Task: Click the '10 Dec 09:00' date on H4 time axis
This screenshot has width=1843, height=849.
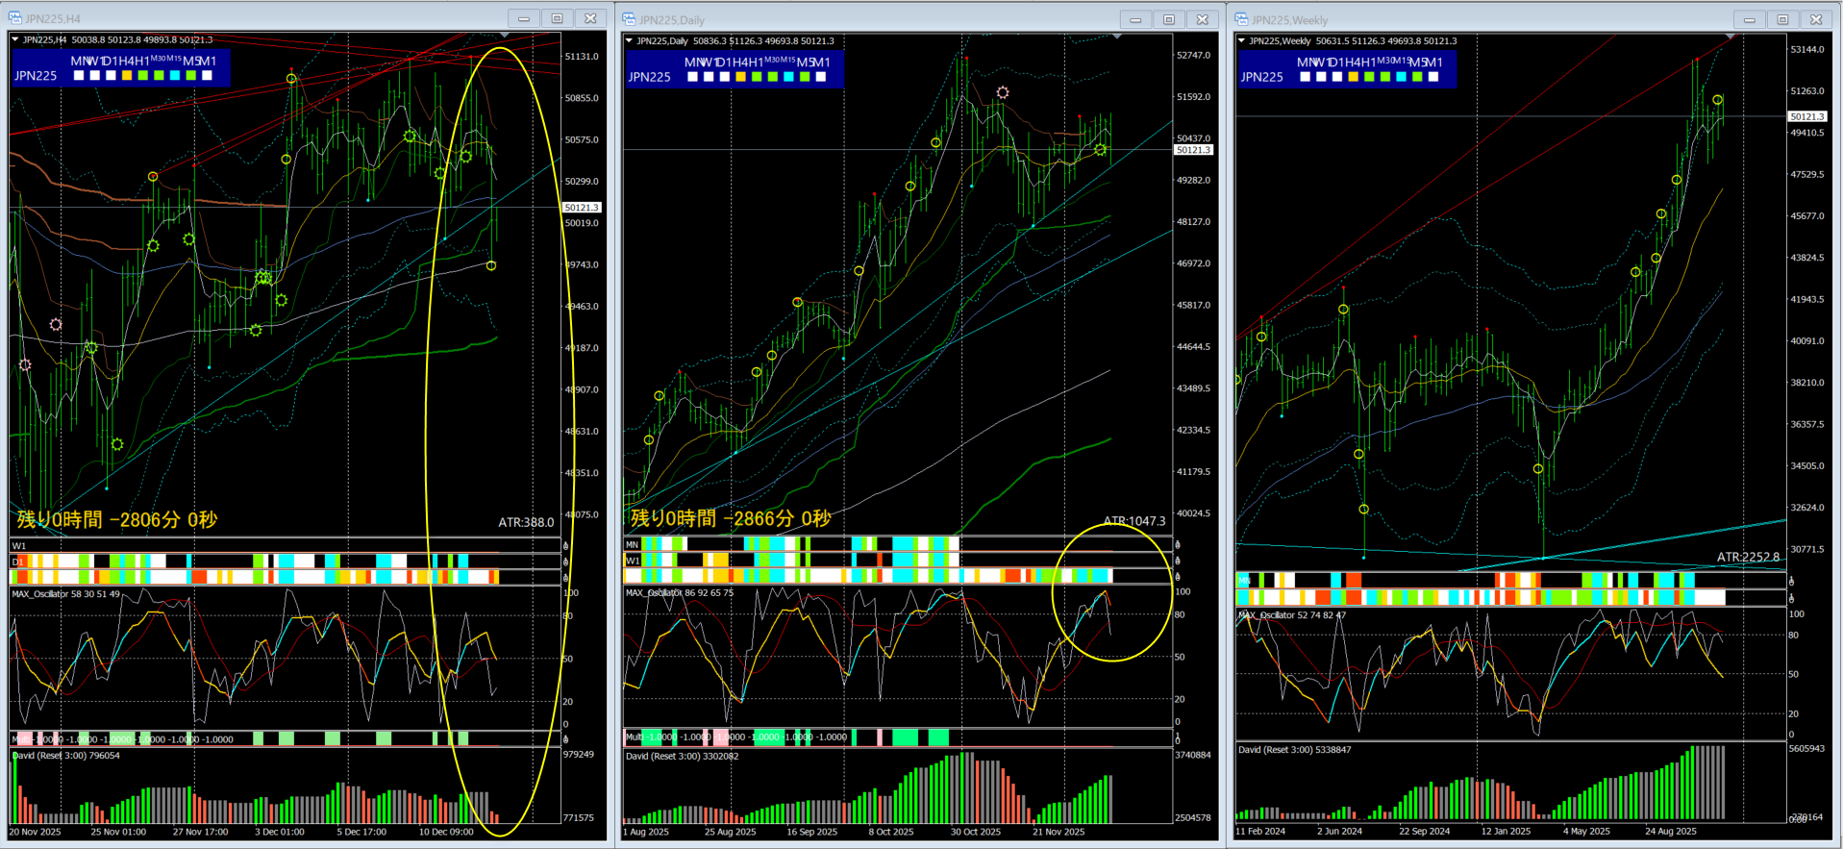Action: [x=446, y=833]
